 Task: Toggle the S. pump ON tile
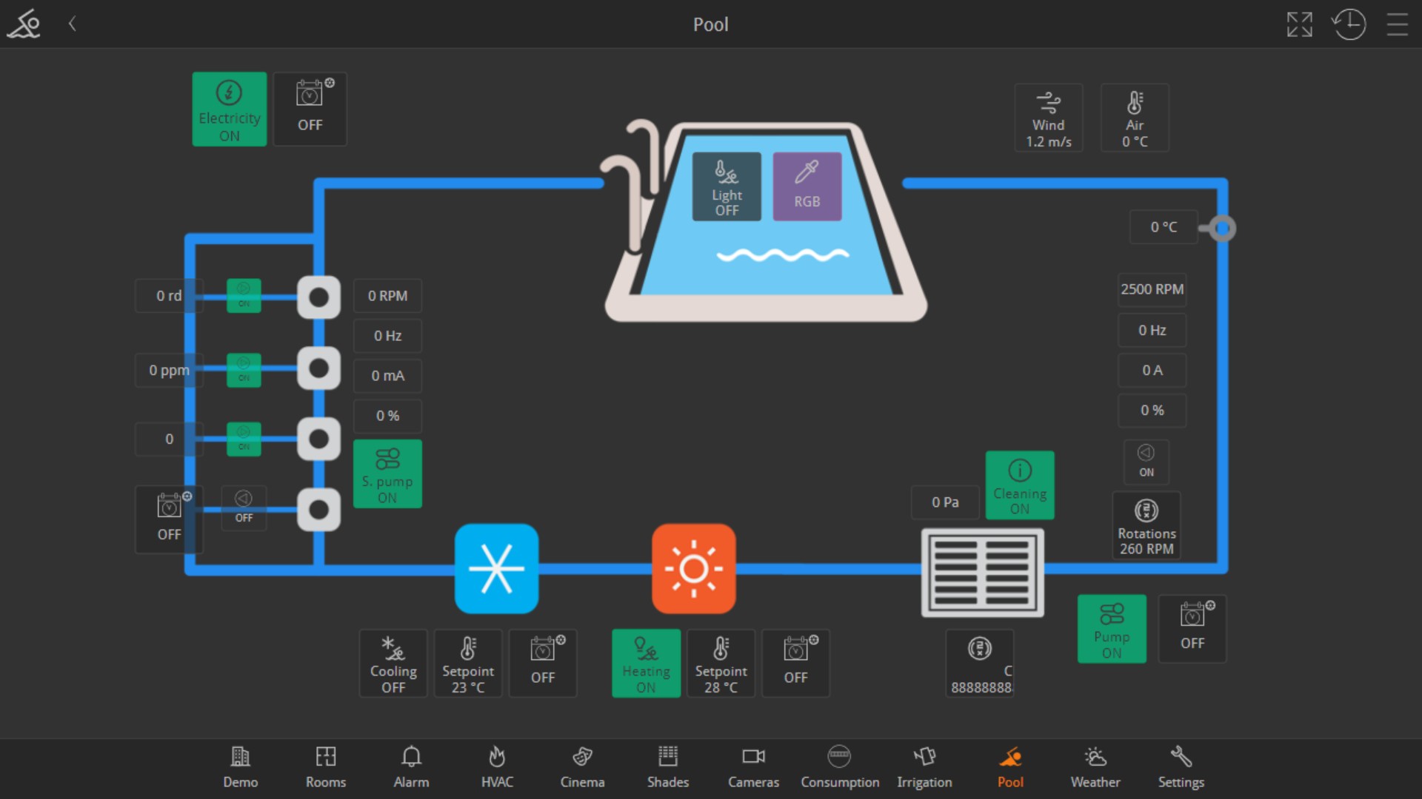click(x=387, y=473)
